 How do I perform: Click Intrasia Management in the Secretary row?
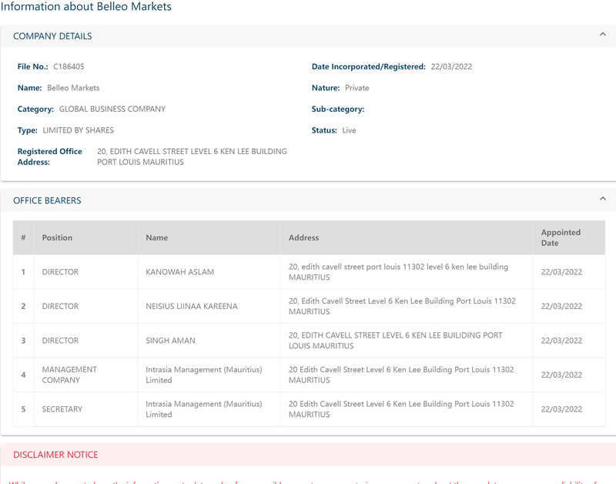click(x=204, y=409)
